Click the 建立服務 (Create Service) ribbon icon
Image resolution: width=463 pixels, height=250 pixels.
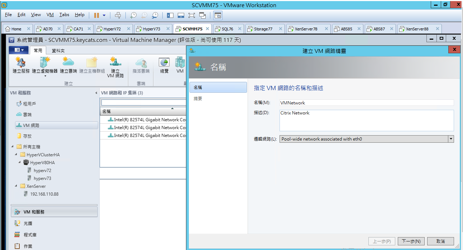[x=21, y=65]
